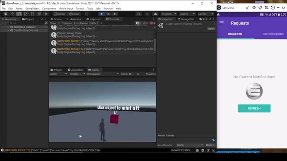Switch to the Navigation tab
Image resolution: width=287 pixels, height=161 pixels.
tap(186, 19)
